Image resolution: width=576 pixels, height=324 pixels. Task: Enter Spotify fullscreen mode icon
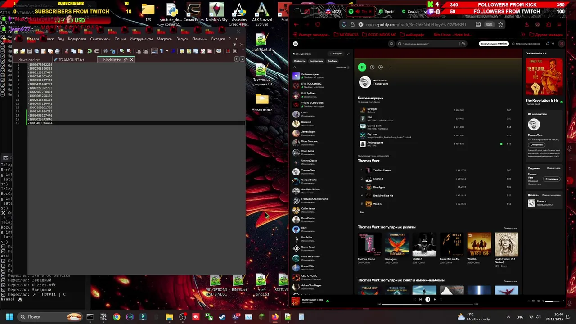pyautogui.click(x=562, y=301)
